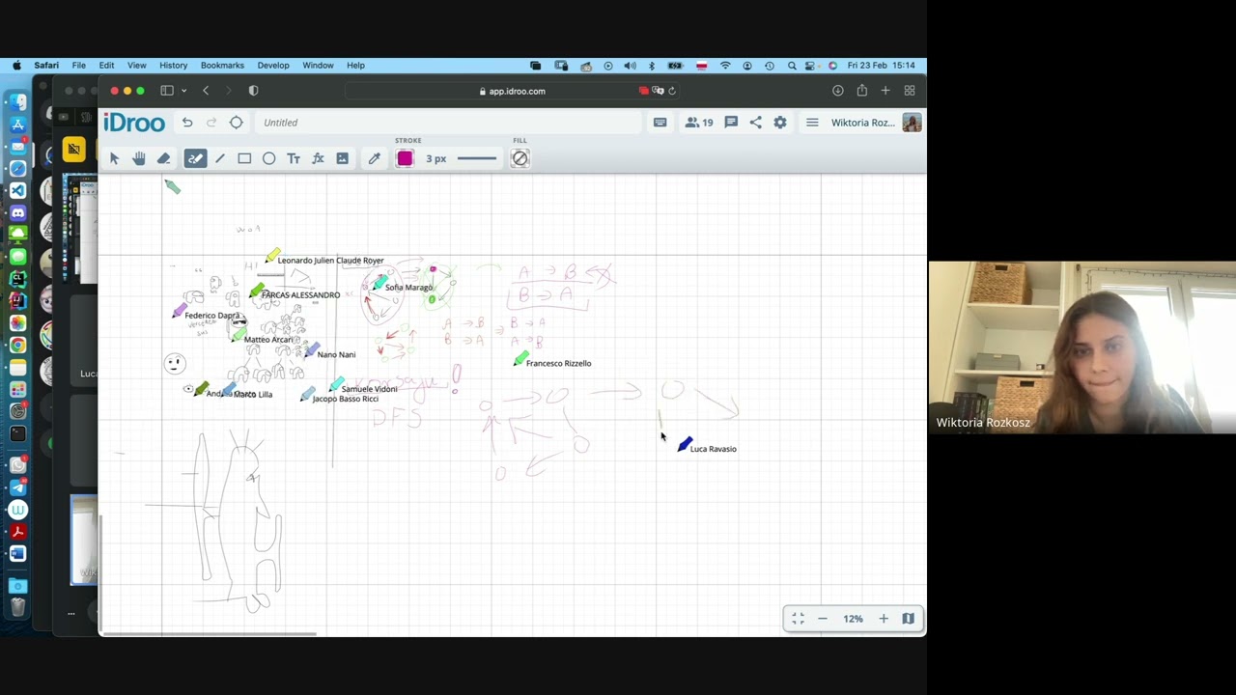Open the History menu
Viewport: 1236px width, 695px height.
point(174,66)
